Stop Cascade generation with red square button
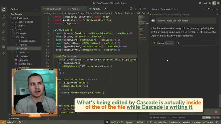The height and width of the screenshot is (124, 221). 216,112
